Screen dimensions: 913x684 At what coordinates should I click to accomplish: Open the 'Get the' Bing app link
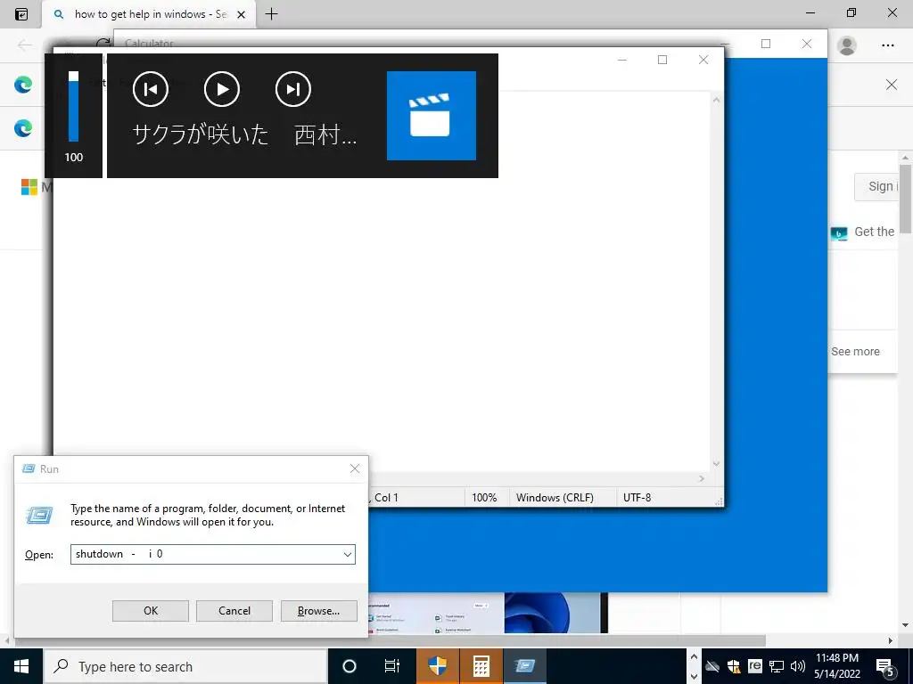(x=863, y=232)
